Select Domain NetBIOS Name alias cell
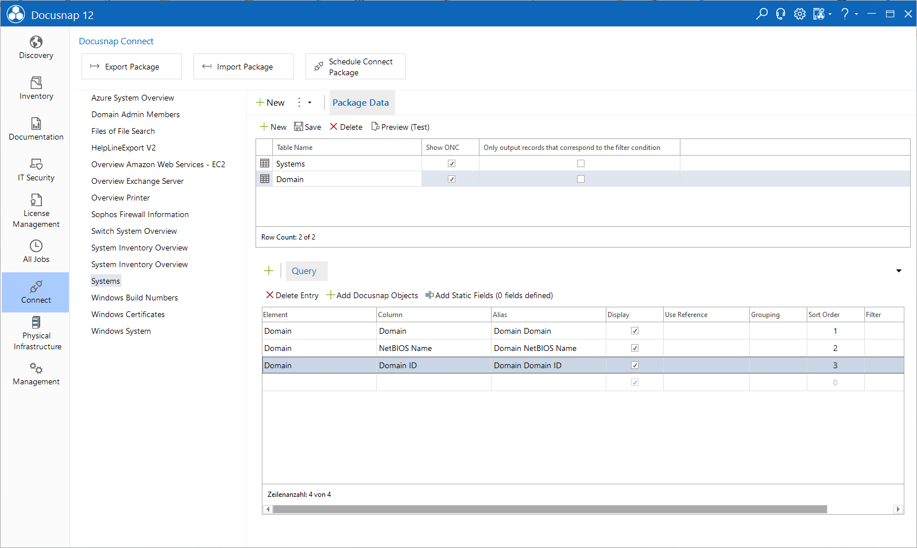Viewport: 917px width, 548px height. pos(548,348)
